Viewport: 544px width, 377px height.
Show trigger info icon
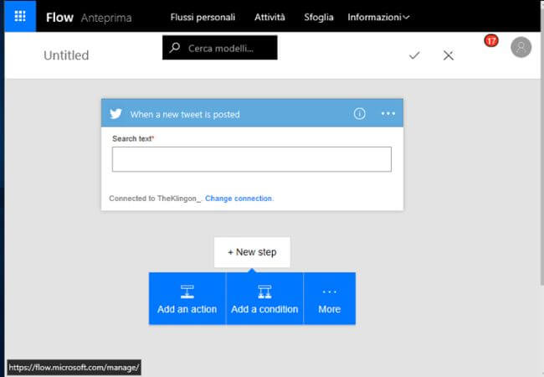[359, 113]
